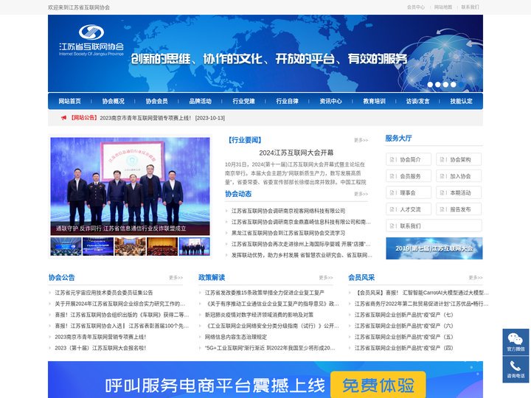Open 黑龙江省互联网协会 exchange visit article
Viewport: 531px width, 398px height.
coord(288,233)
